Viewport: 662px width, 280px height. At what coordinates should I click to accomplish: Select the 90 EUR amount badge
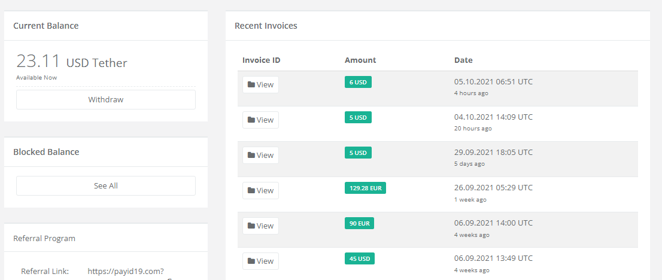pyautogui.click(x=359, y=223)
